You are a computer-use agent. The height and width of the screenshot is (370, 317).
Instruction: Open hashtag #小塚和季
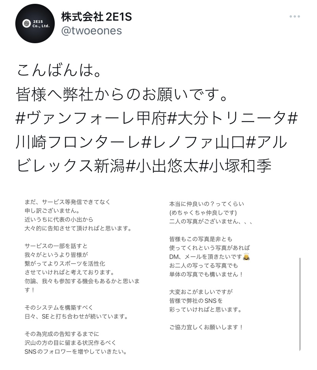click(x=235, y=166)
